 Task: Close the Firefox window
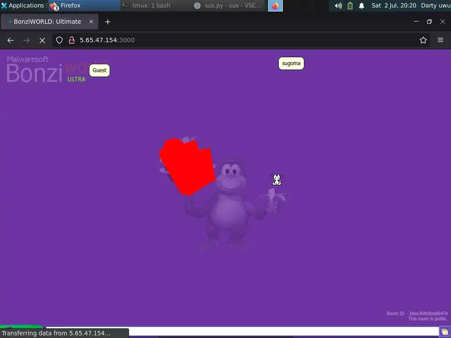443,22
